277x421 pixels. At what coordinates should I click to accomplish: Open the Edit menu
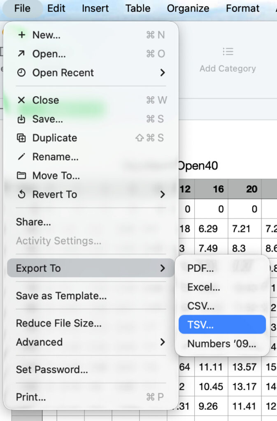click(x=56, y=8)
